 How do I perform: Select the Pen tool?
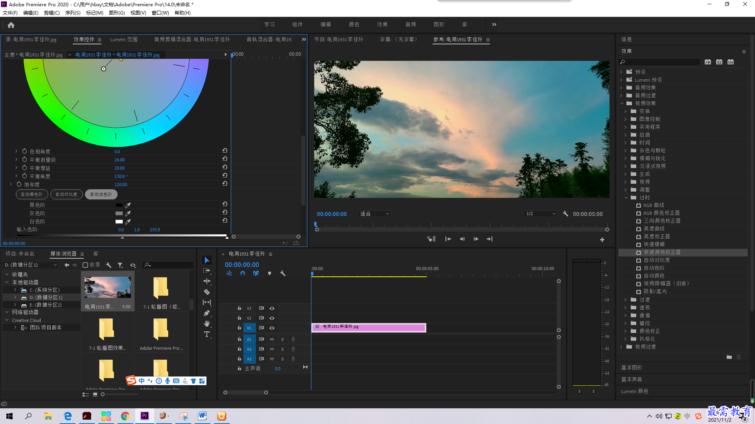pyautogui.click(x=207, y=313)
